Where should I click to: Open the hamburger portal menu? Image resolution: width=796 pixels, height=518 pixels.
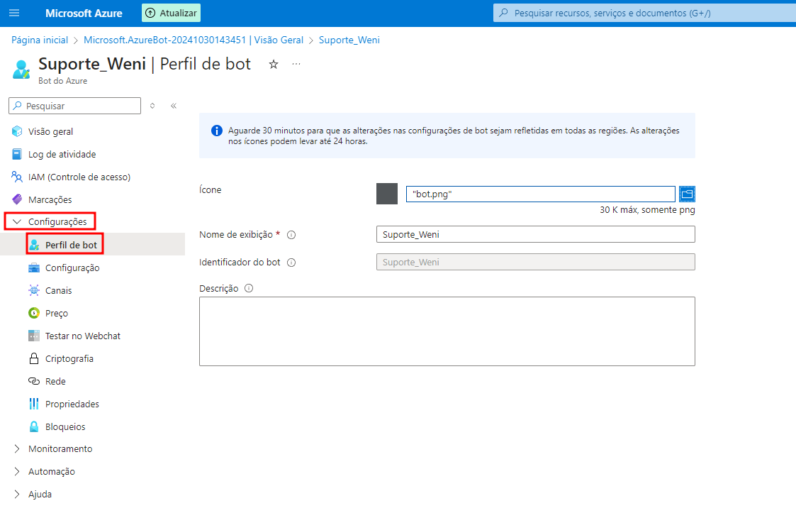tap(14, 13)
